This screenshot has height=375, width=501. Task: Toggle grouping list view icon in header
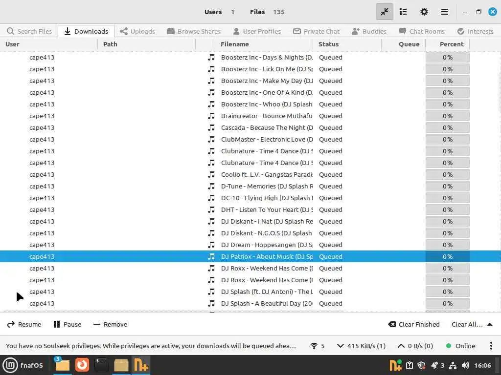coord(403,12)
